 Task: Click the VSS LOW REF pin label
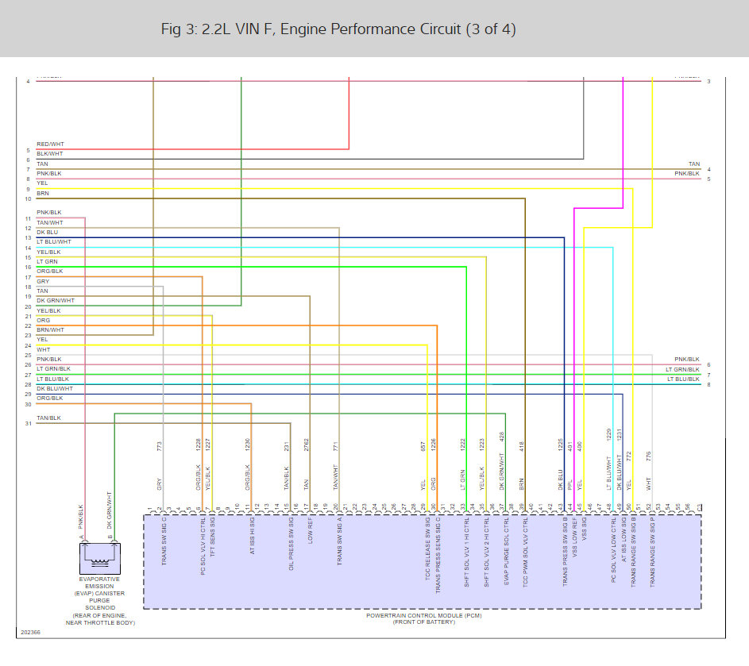(574, 537)
